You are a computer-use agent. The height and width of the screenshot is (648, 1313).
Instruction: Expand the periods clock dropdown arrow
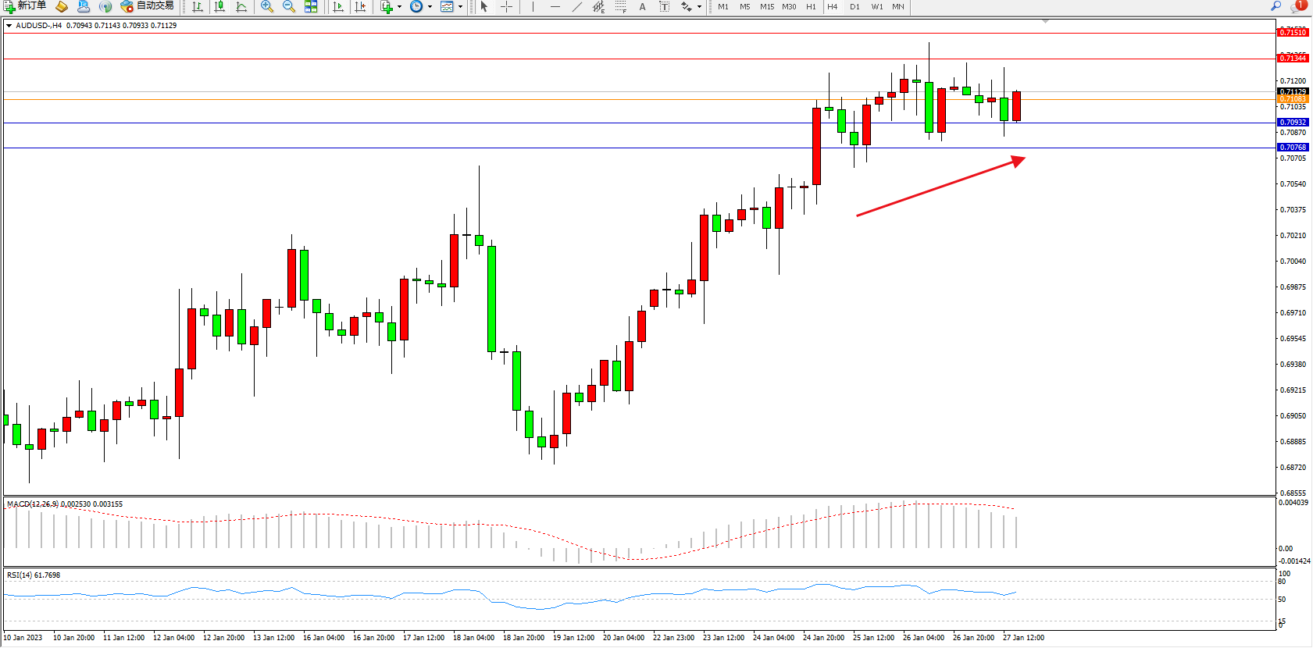pos(430,6)
